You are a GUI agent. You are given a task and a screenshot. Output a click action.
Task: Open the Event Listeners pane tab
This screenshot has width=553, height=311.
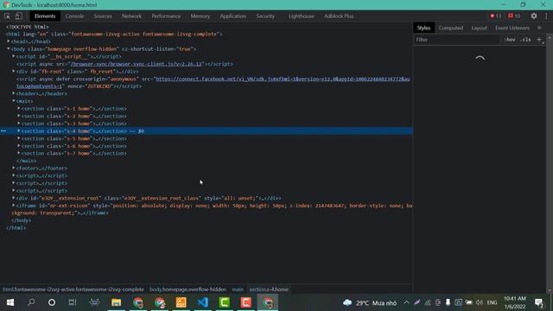coord(512,28)
